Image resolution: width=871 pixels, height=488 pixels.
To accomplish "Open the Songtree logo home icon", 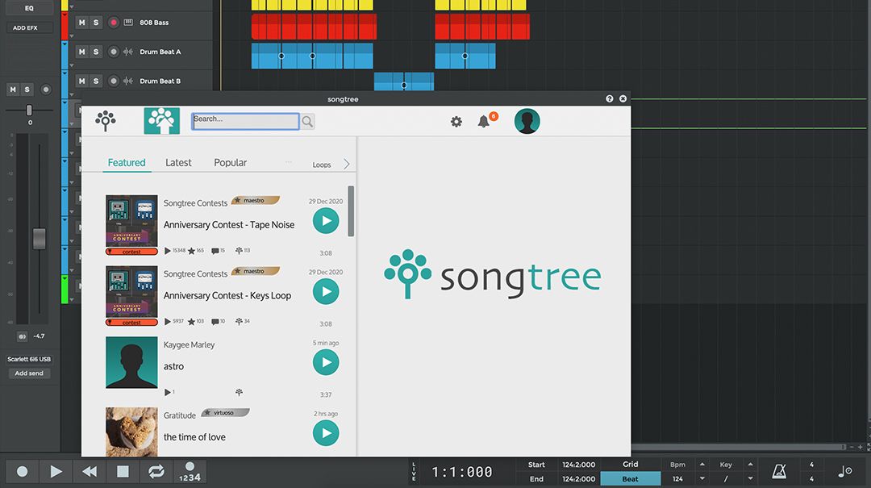I will point(106,121).
